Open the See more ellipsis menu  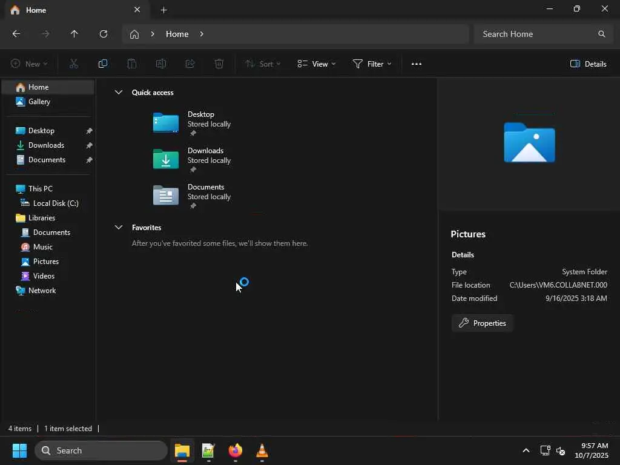point(416,64)
